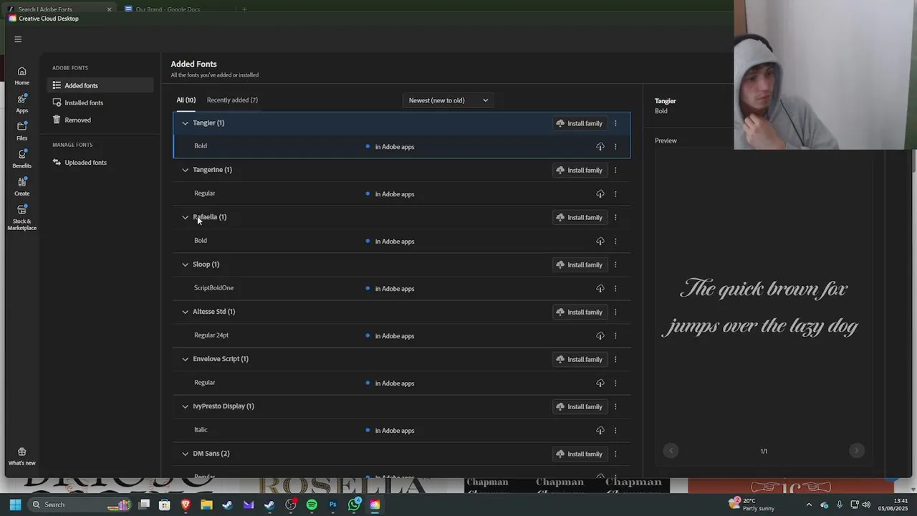Image resolution: width=917 pixels, height=516 pixels.
Task: Collapse the DM Sans family chevron
Action: [185, 454]
